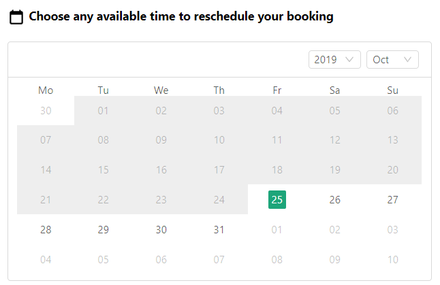Choose Sunday October 27

tap(392, 200)
